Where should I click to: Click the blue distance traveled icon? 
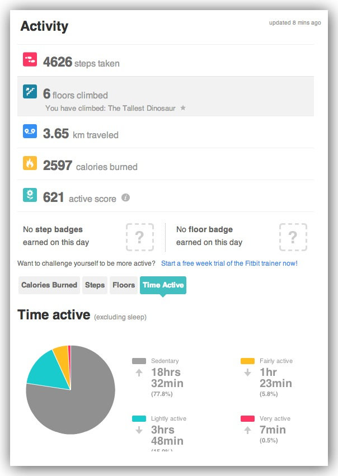click(30, 131)
